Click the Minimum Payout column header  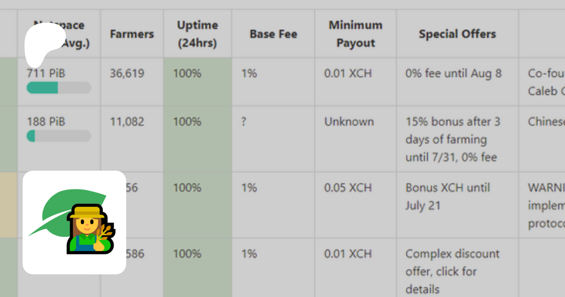355,34
